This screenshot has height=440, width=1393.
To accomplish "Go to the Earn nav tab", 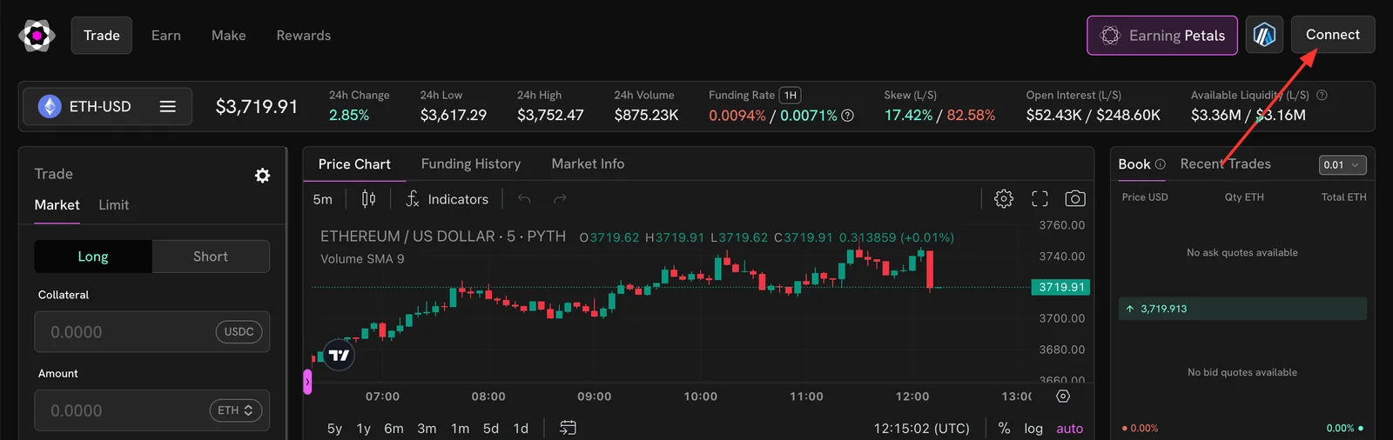I will tap(166, 36).
